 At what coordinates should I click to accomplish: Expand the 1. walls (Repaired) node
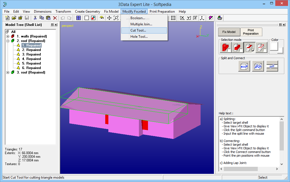point(8,36)
